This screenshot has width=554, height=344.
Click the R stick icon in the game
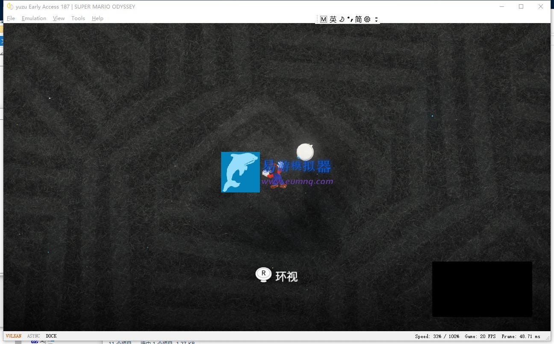[263, 275]
